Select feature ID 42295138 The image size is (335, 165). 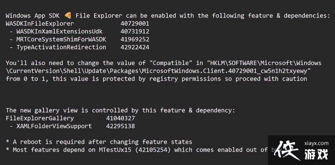coord(121,126)
